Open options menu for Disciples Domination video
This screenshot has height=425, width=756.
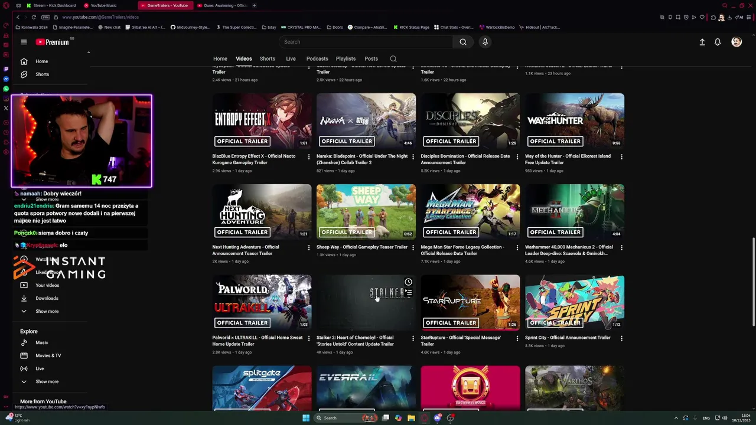517,156
